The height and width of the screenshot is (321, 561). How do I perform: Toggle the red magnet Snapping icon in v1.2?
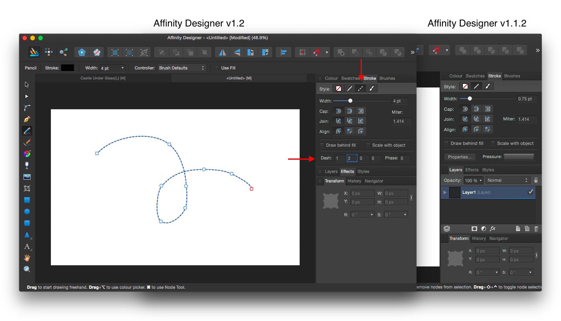coord(317,52)
